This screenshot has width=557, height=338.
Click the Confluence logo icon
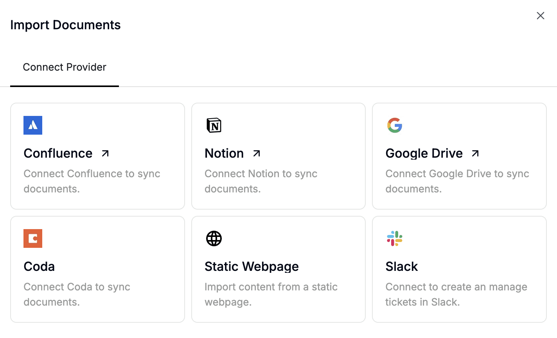[33, 125]
